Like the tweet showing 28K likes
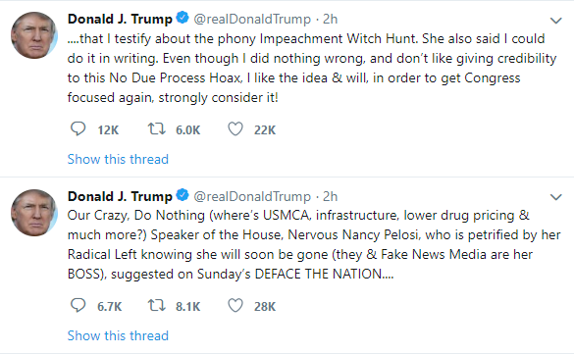 tap(235, 306)
